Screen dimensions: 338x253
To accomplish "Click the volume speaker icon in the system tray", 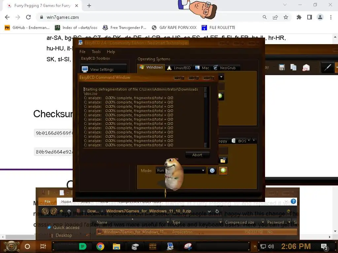I will (x=271, y=246).
